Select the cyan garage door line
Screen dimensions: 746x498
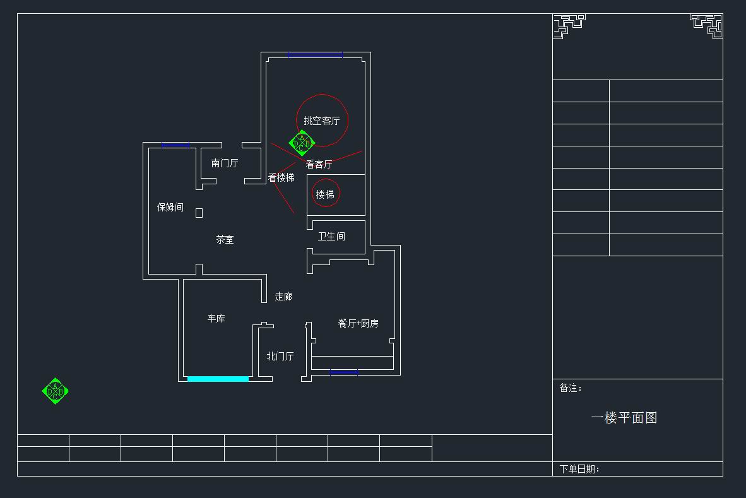click(218, 379)
